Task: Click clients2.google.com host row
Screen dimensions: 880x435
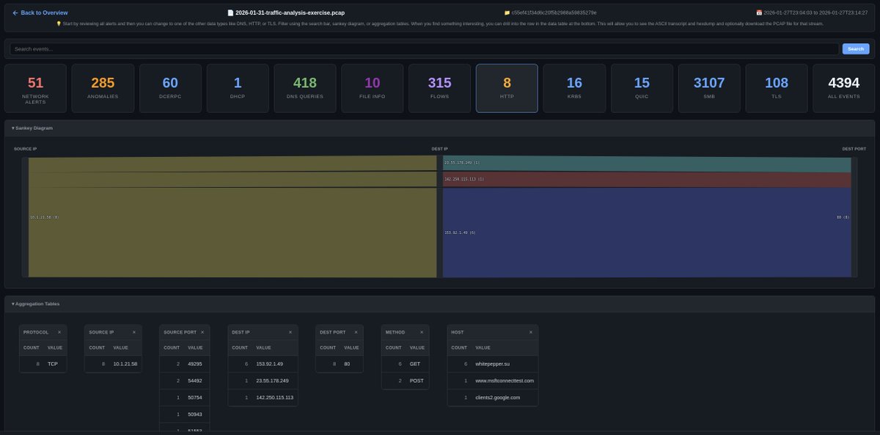Action: pyautogui.click(x=493, y=398)
